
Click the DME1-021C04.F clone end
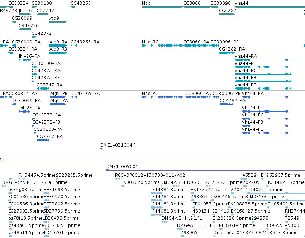coord(101,149)
